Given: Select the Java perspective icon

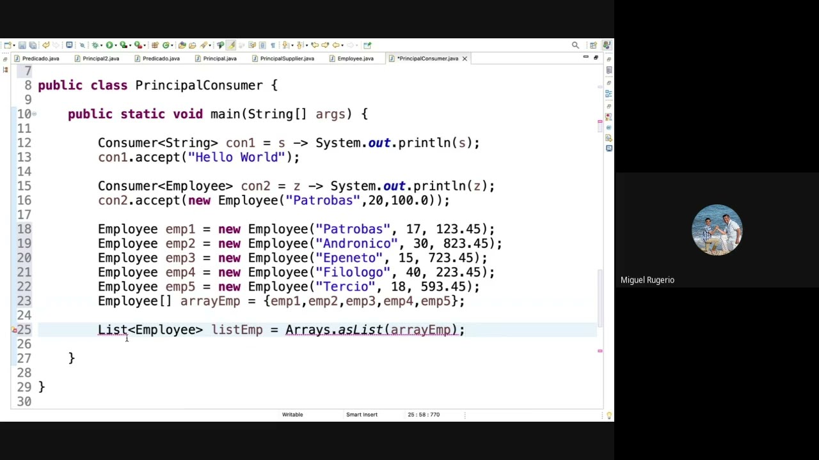Looking at the screenshot, I should (606, 45).
